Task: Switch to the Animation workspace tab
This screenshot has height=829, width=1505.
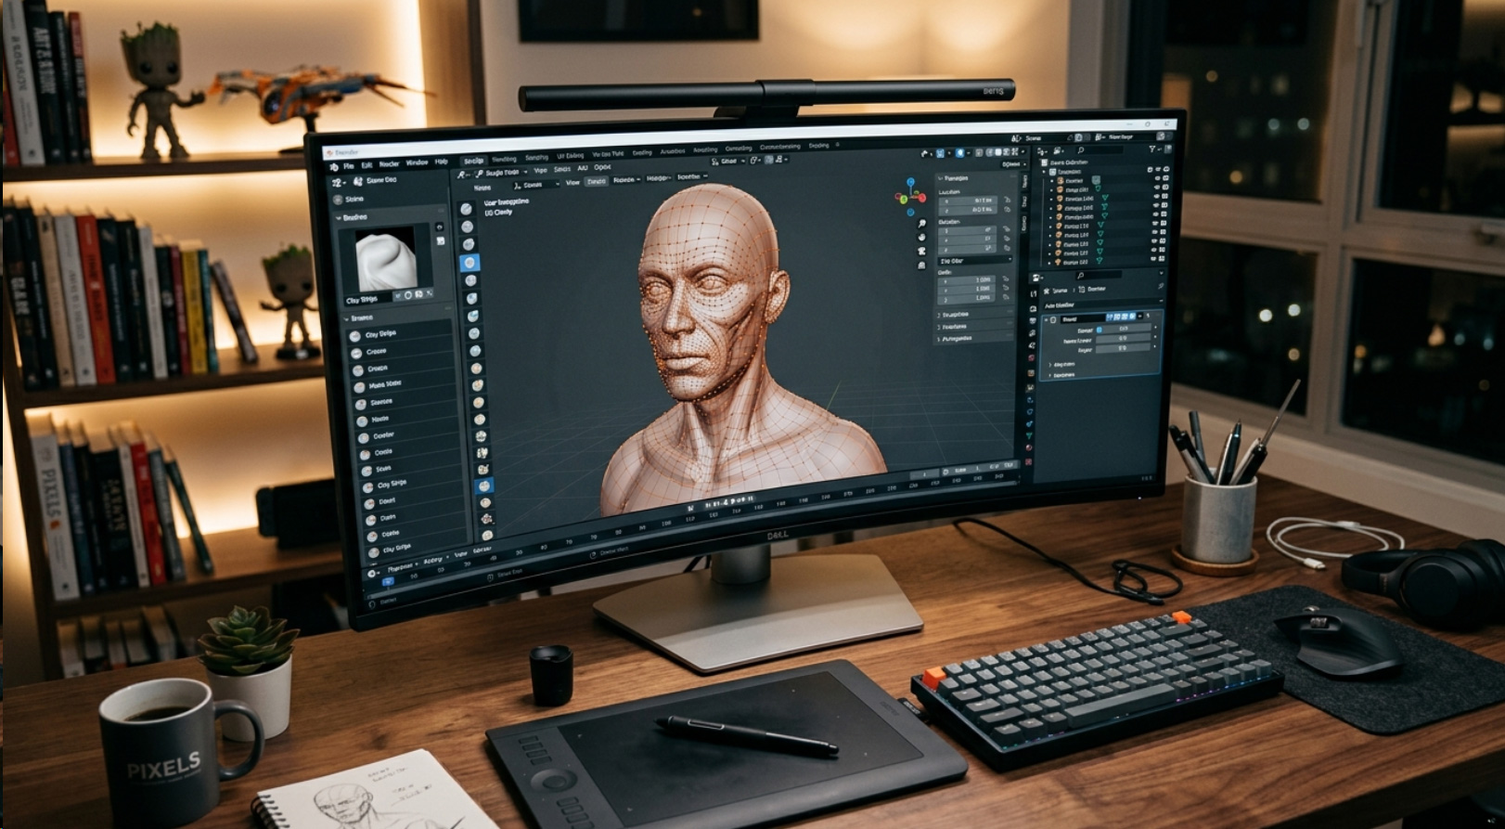Action: coord(673,151)
